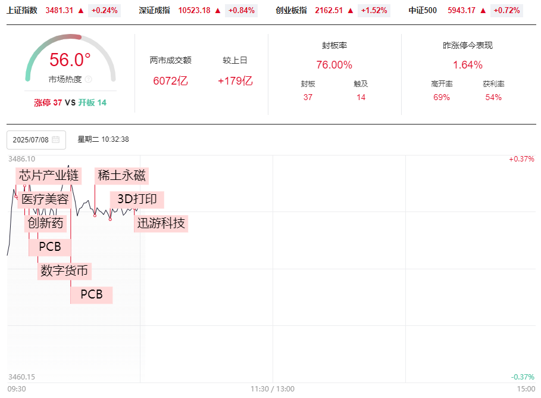Click the 涨停 37 link
541x398 pixels.
[48, 102]
